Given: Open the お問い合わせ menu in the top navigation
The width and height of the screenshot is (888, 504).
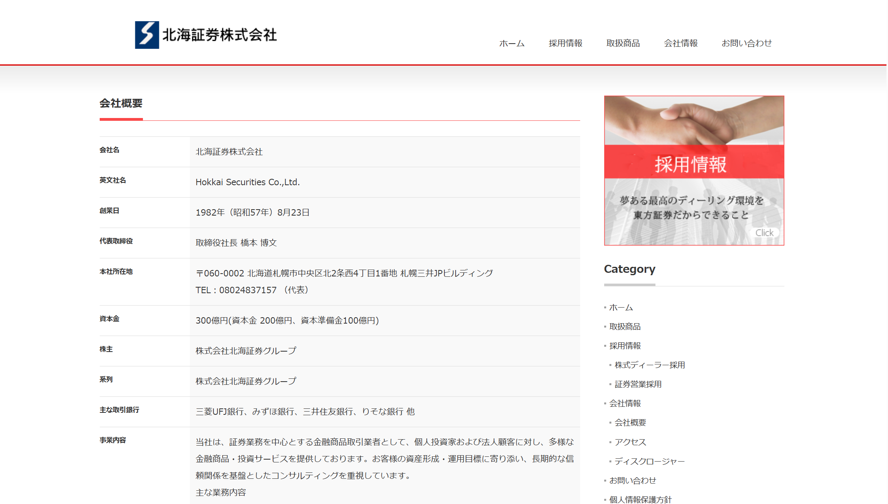Looking at the screenshot, I should (x=747, y=43).
